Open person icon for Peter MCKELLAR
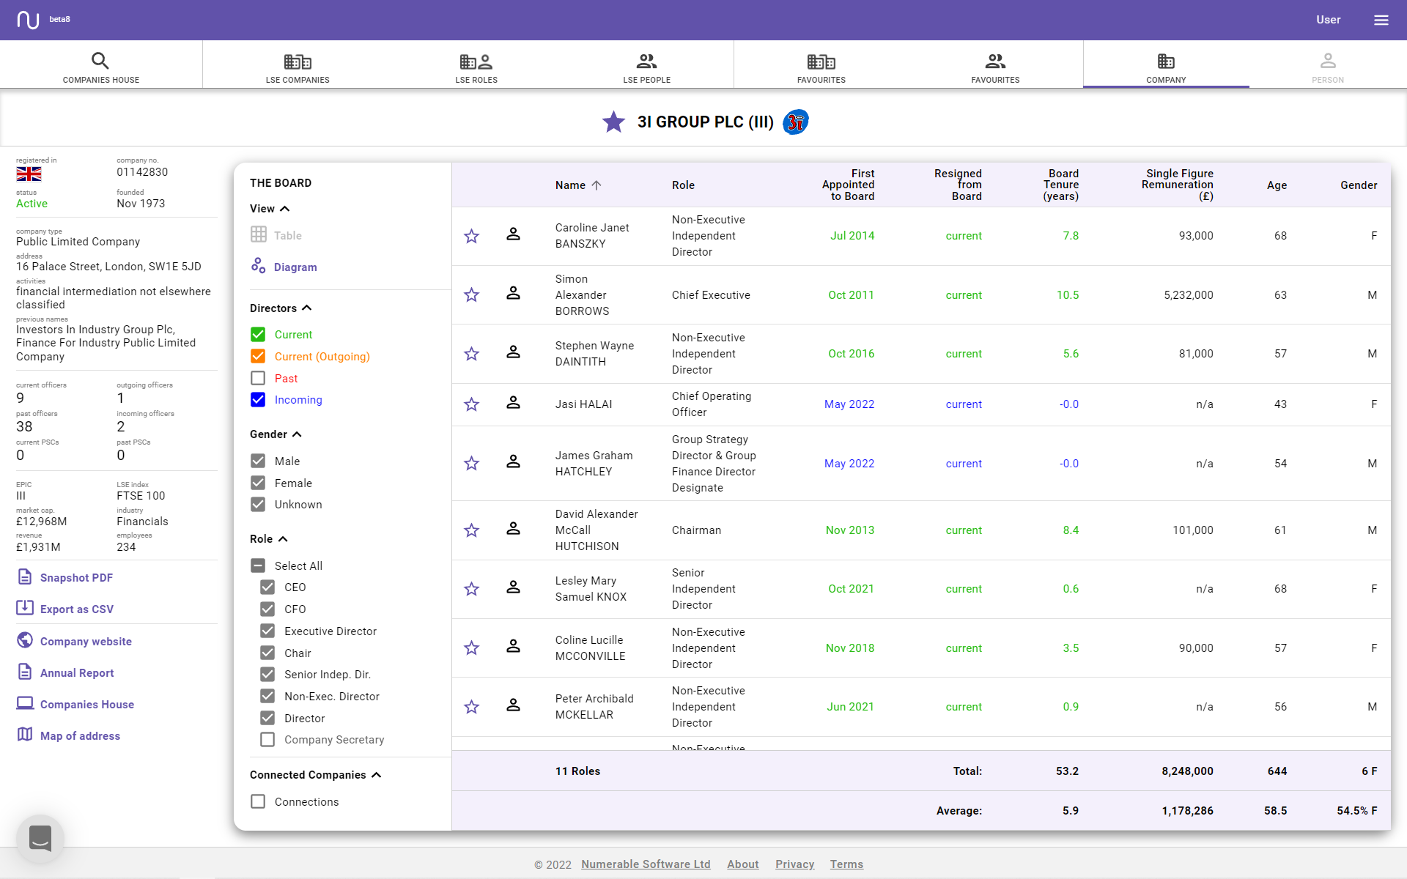Image resolution: width=1407 pixels, height=879 pixels. click(513, 705)
